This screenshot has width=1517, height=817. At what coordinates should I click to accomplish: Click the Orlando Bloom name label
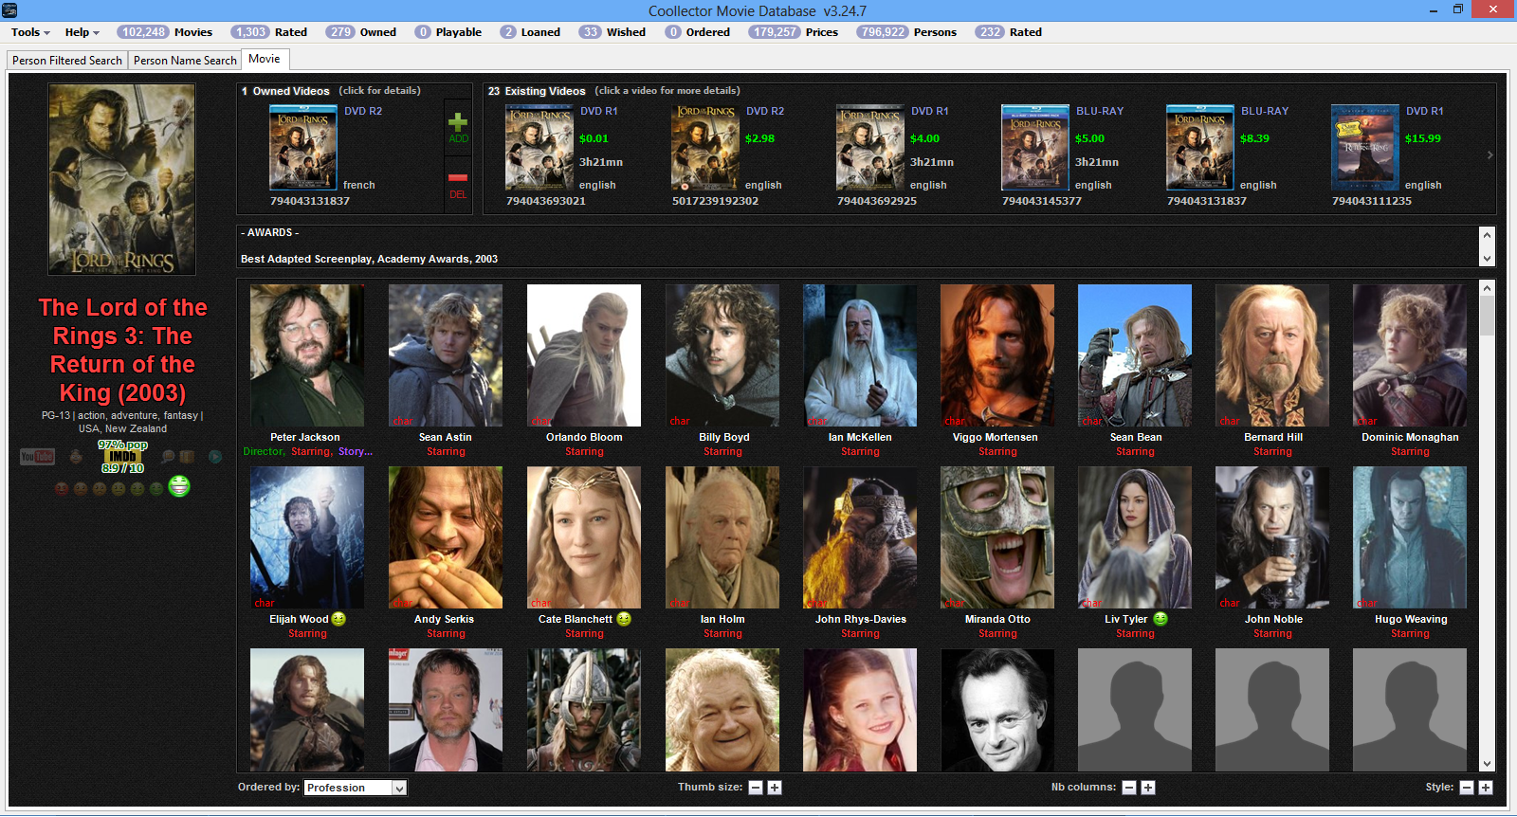[x=584, y=437]
